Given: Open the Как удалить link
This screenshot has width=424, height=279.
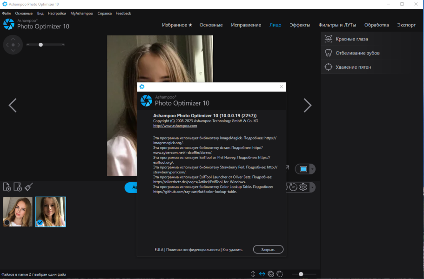Looking at the screenshot, I should click(232, 250).
